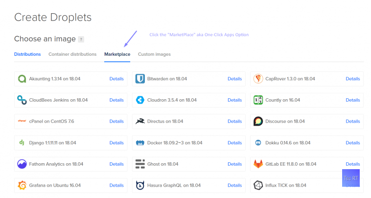Click the CapRover logo icon
This screenshot has height=198, width=371.
coord(258,79)
